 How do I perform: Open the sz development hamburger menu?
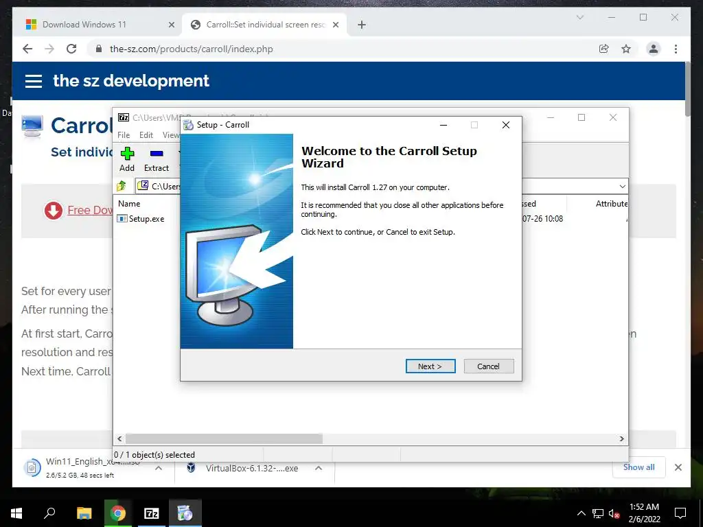[x=34, y=81]
